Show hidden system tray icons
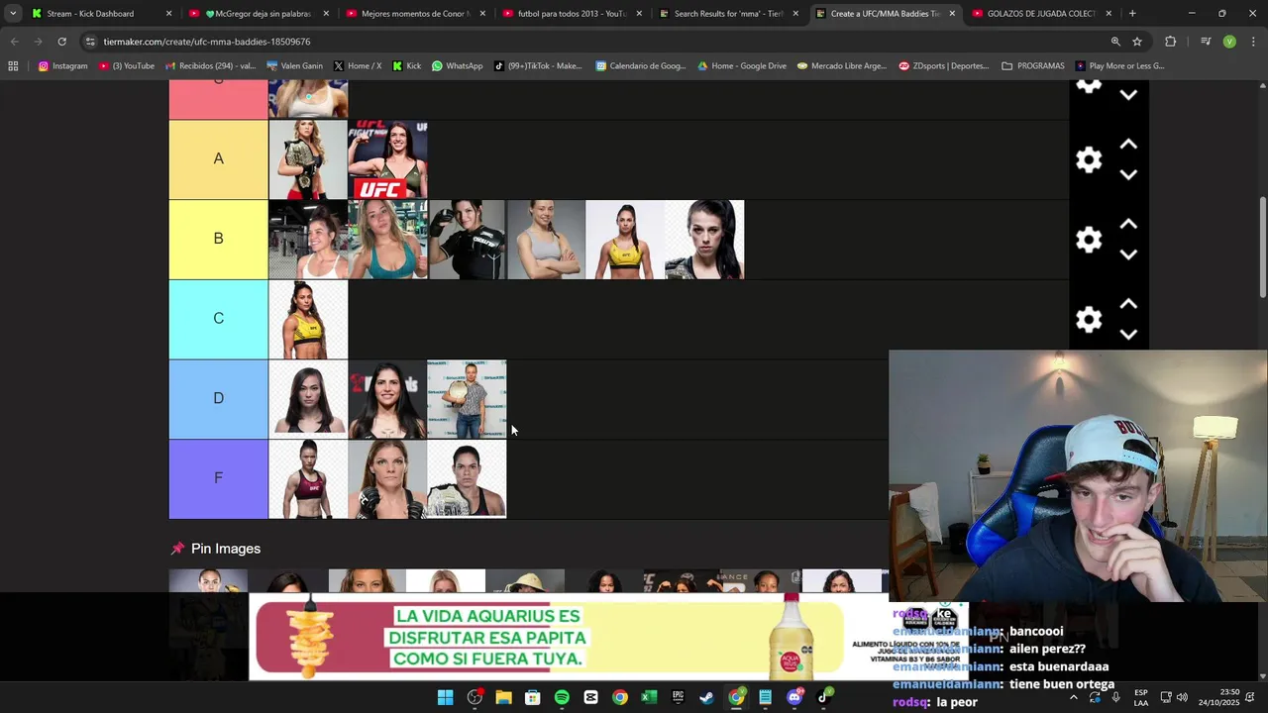 pos(1073,697)
